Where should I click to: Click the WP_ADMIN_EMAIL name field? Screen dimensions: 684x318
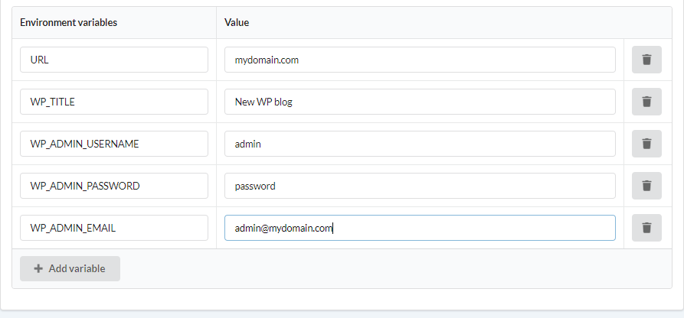114,227
